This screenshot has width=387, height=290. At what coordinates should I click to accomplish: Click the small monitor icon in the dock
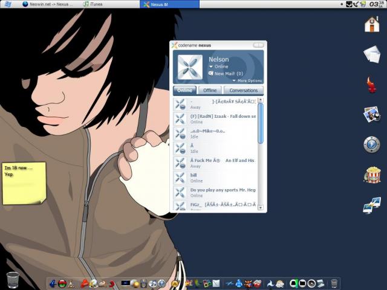(125, 283)
